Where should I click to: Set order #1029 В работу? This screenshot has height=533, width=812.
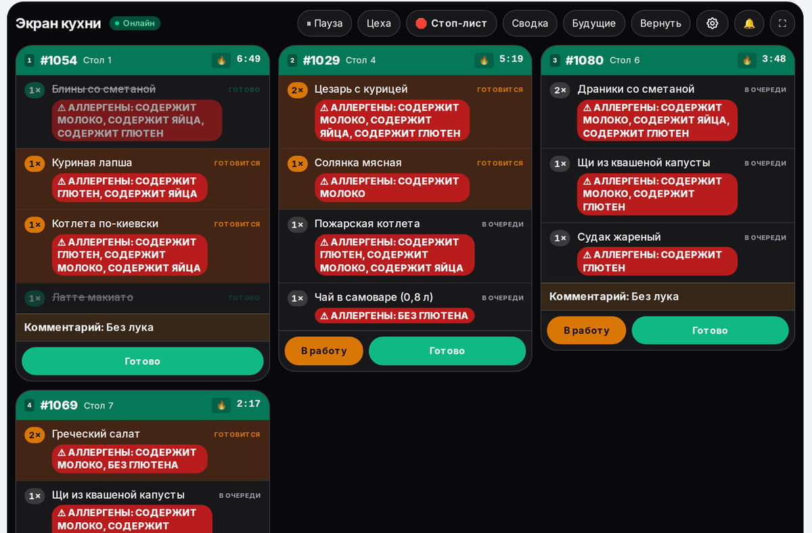click(x=324, y=351)
